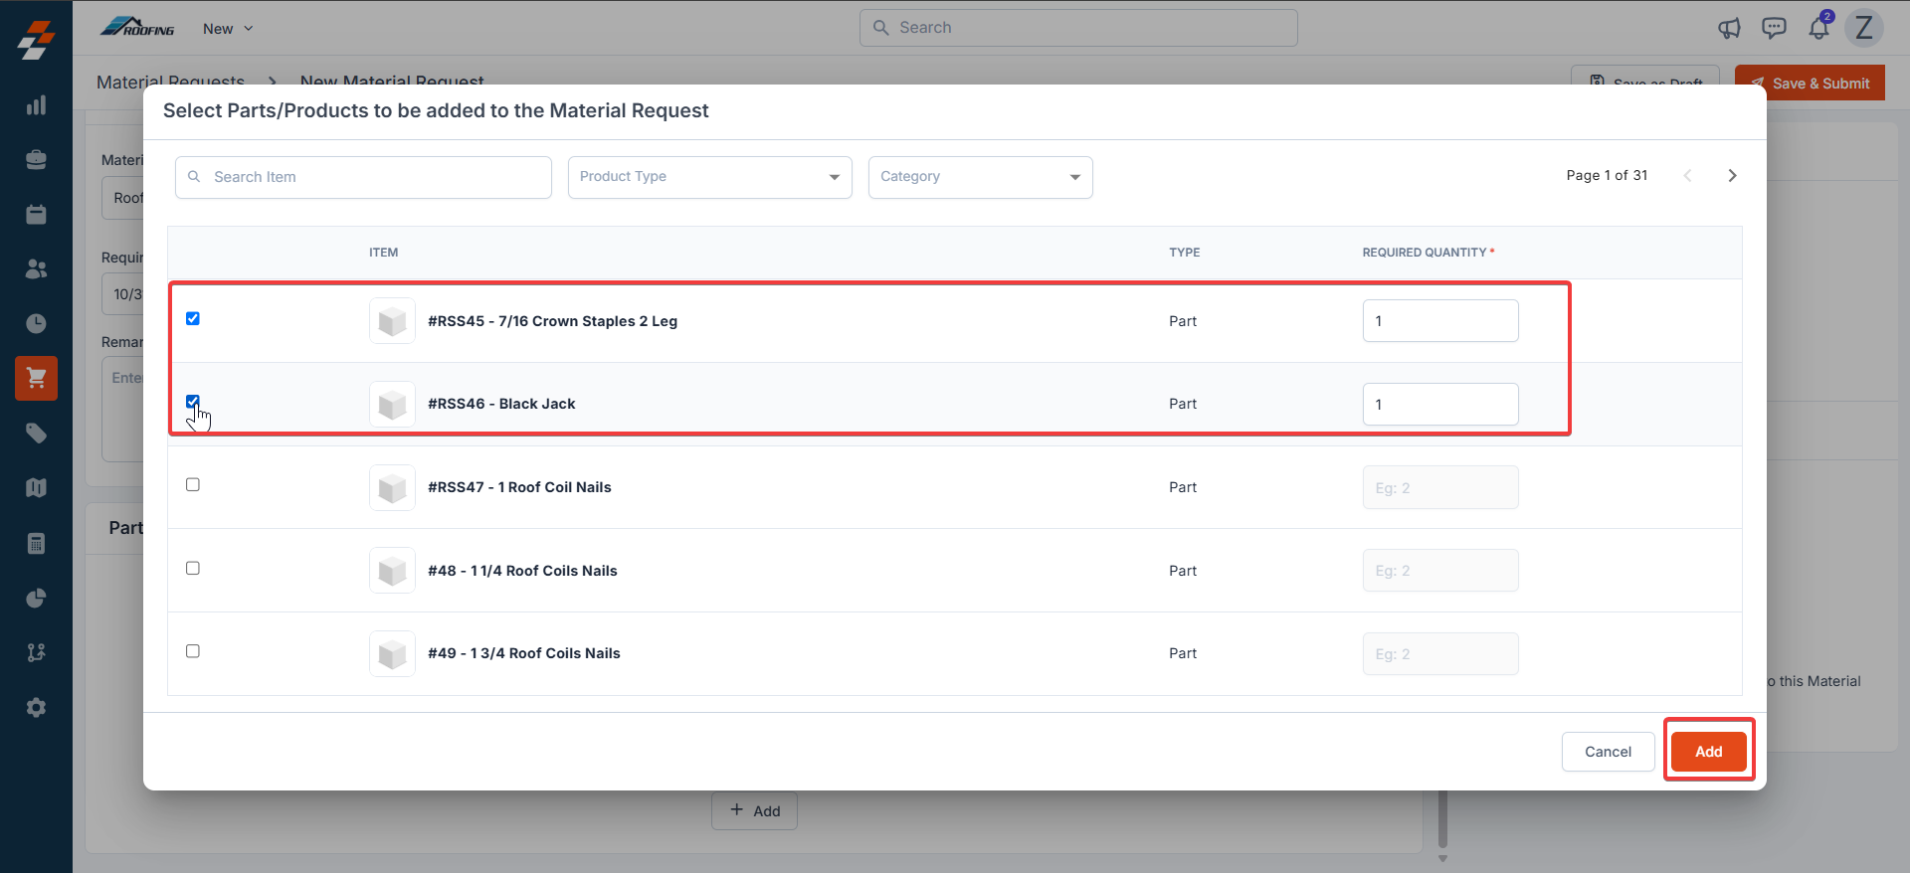Click quantity field for #49 Roof Coils Nails

pyautogui.click(x=1440, y=654)
